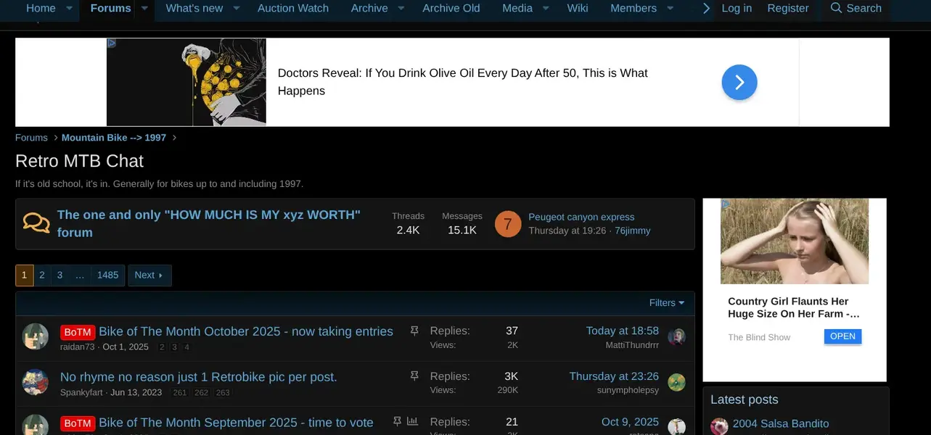Viewport: 931px width, 435px height.
Task: Expand the What's new dropdown arrow
Action: (x=237, y=8)
